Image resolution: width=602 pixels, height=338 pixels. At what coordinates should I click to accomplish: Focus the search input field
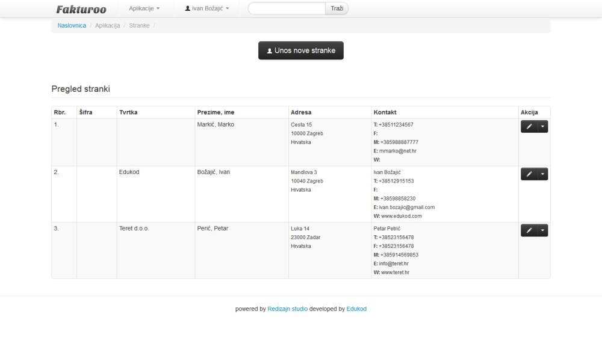click(x=287, y=8)
